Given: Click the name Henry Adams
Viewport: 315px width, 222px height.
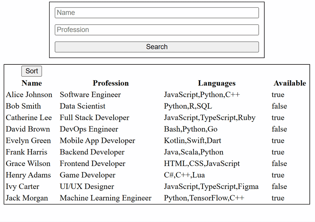Looking at the screenshot, I should [x=28, y=175].
